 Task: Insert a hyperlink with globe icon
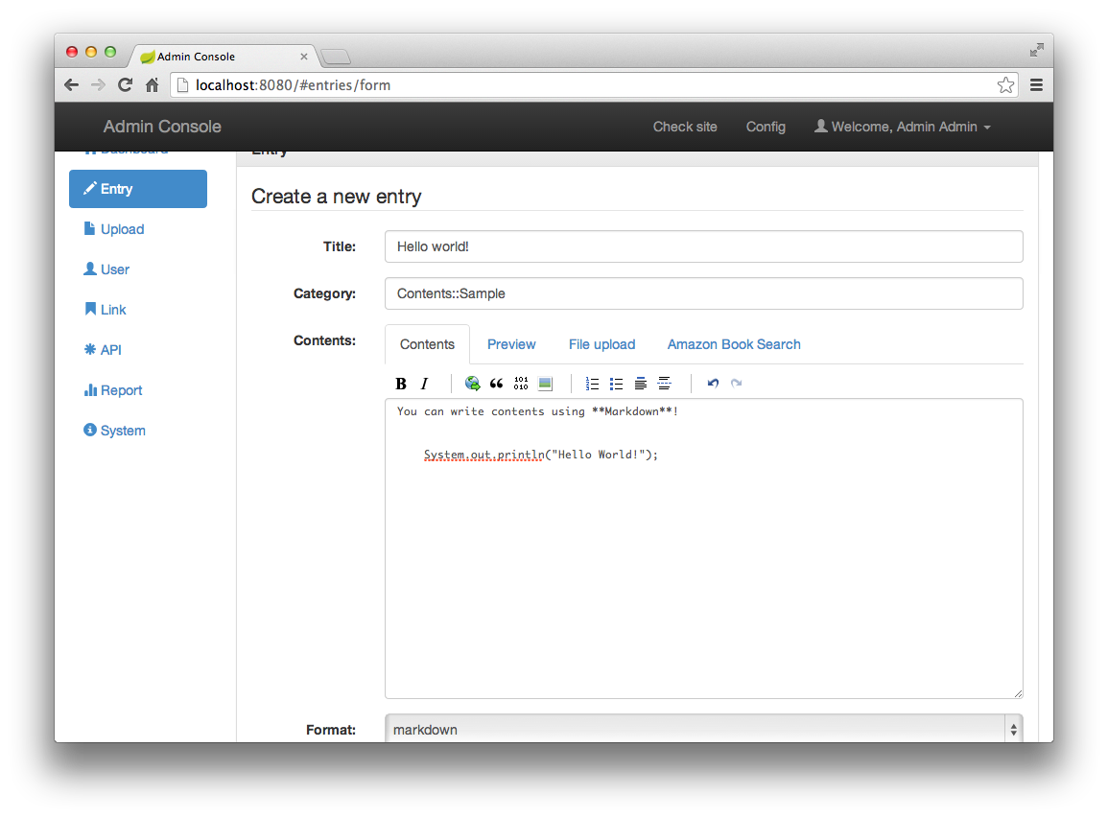473,384
